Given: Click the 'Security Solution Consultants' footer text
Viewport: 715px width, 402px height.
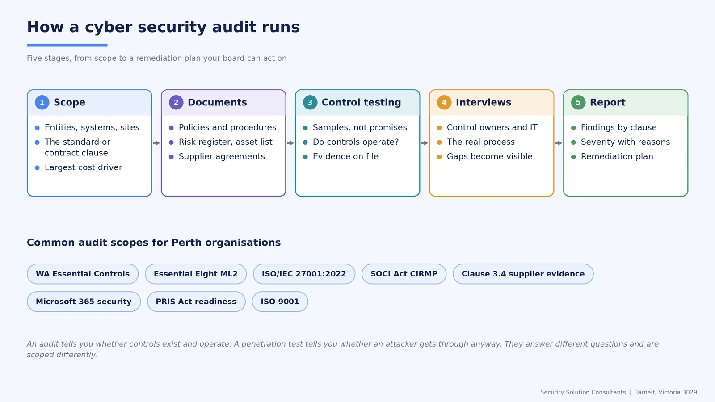Looking at the screenshot, I should coord(583,392).
